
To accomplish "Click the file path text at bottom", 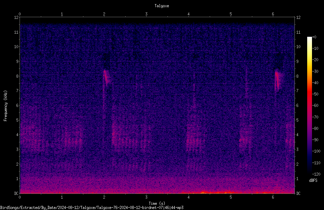I will 92,208.
